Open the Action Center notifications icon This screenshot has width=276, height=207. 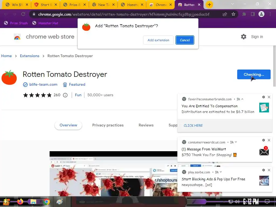point(267,201)
